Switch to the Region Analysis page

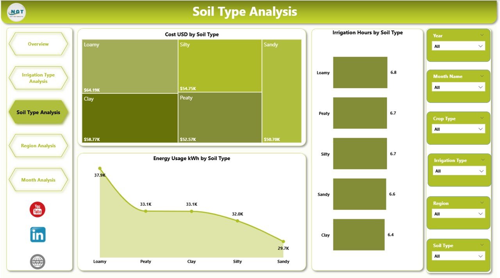38,146
